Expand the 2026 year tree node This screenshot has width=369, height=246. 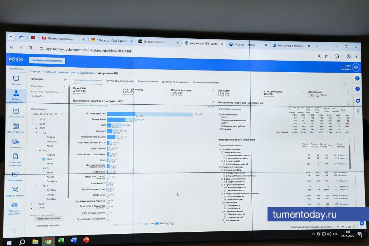pos(32,204)
